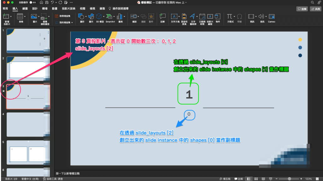Open the 投影片放映 Slide Show tab
Screen dimensions: 323x181
click(68, 9)
